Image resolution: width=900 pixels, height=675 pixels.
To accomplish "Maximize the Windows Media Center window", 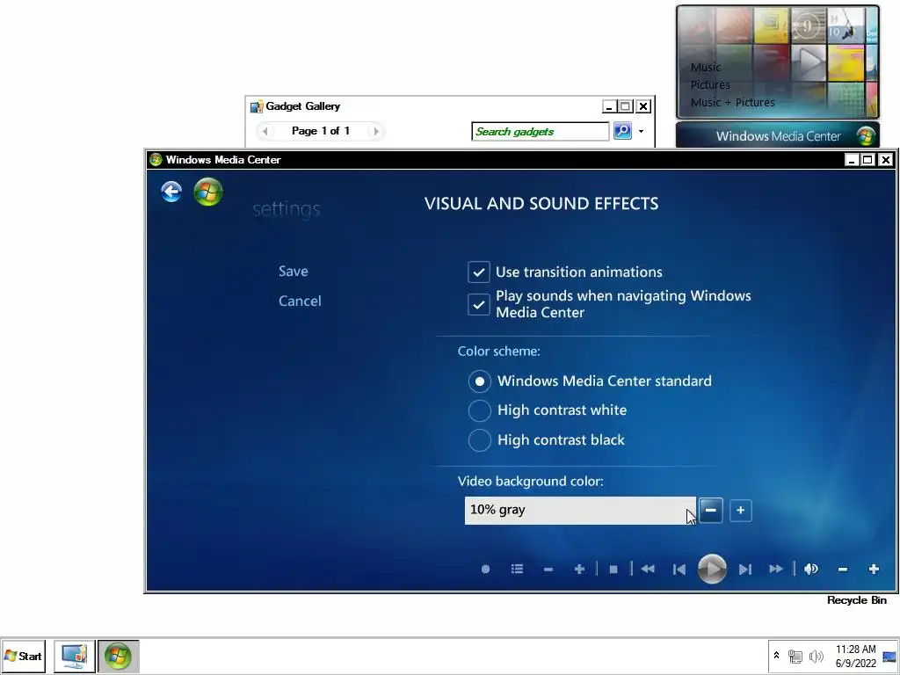I will point(868,160).
